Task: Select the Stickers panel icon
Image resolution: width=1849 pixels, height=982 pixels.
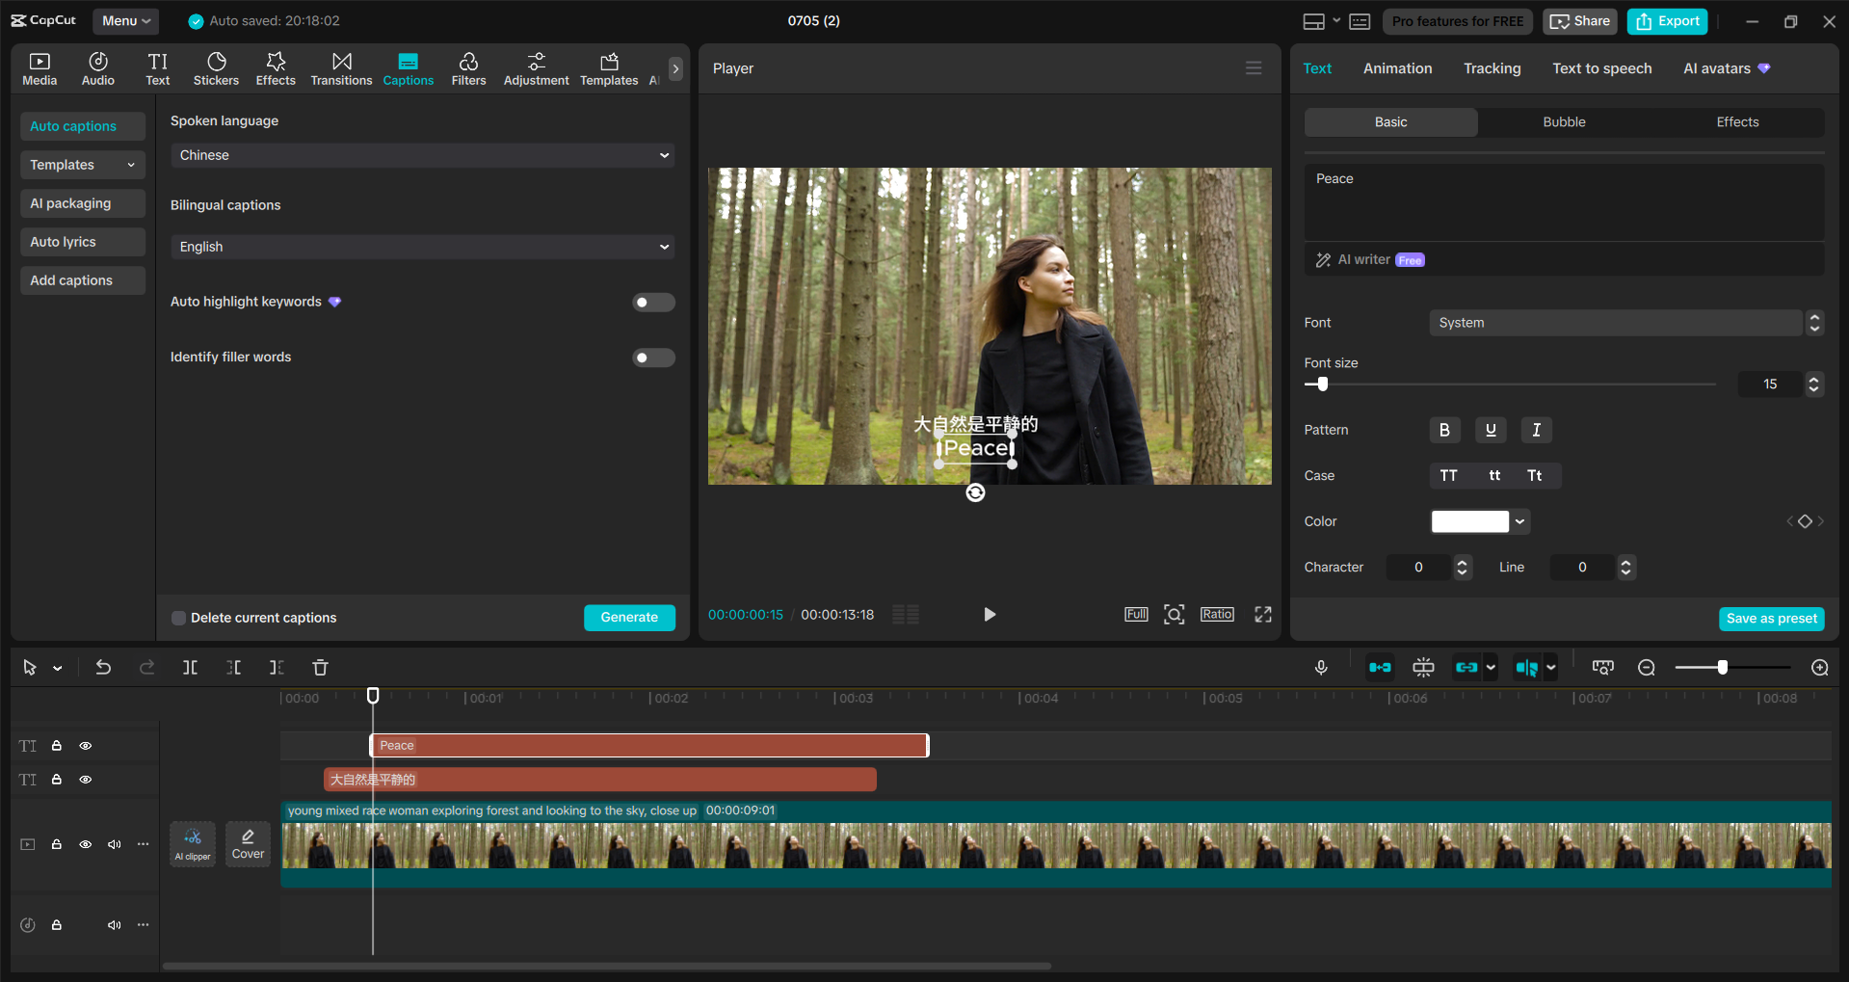Action: pyautogui.click(x=216, y=67)
